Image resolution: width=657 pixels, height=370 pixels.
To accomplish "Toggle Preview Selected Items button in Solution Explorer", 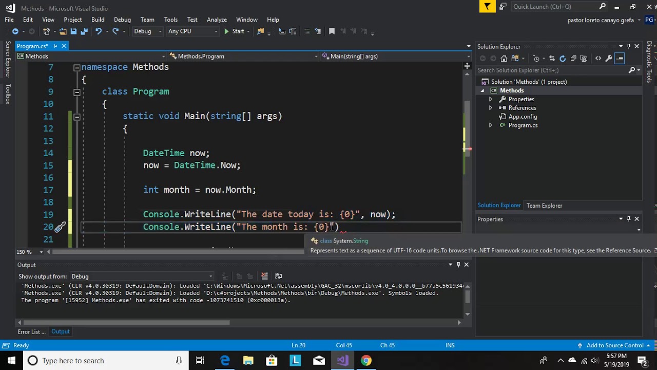I will coord(620,59).
